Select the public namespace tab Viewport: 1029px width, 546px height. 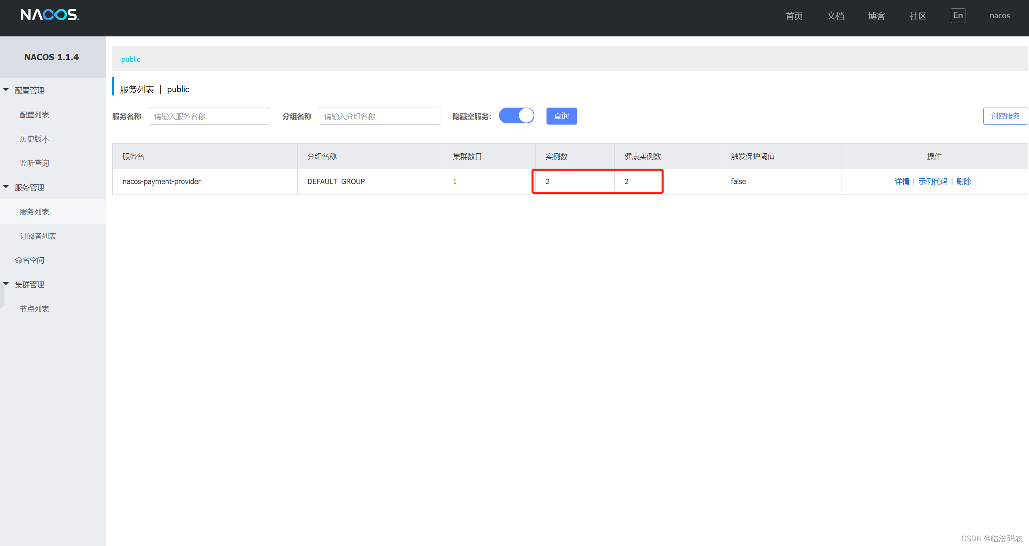(131, 59)
